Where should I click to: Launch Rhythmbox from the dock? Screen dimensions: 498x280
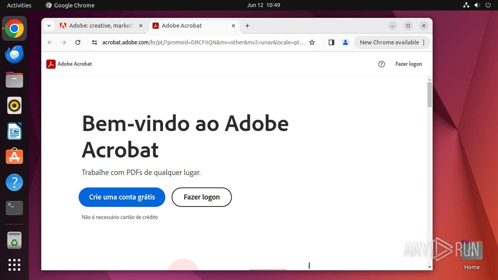point(14,106)
